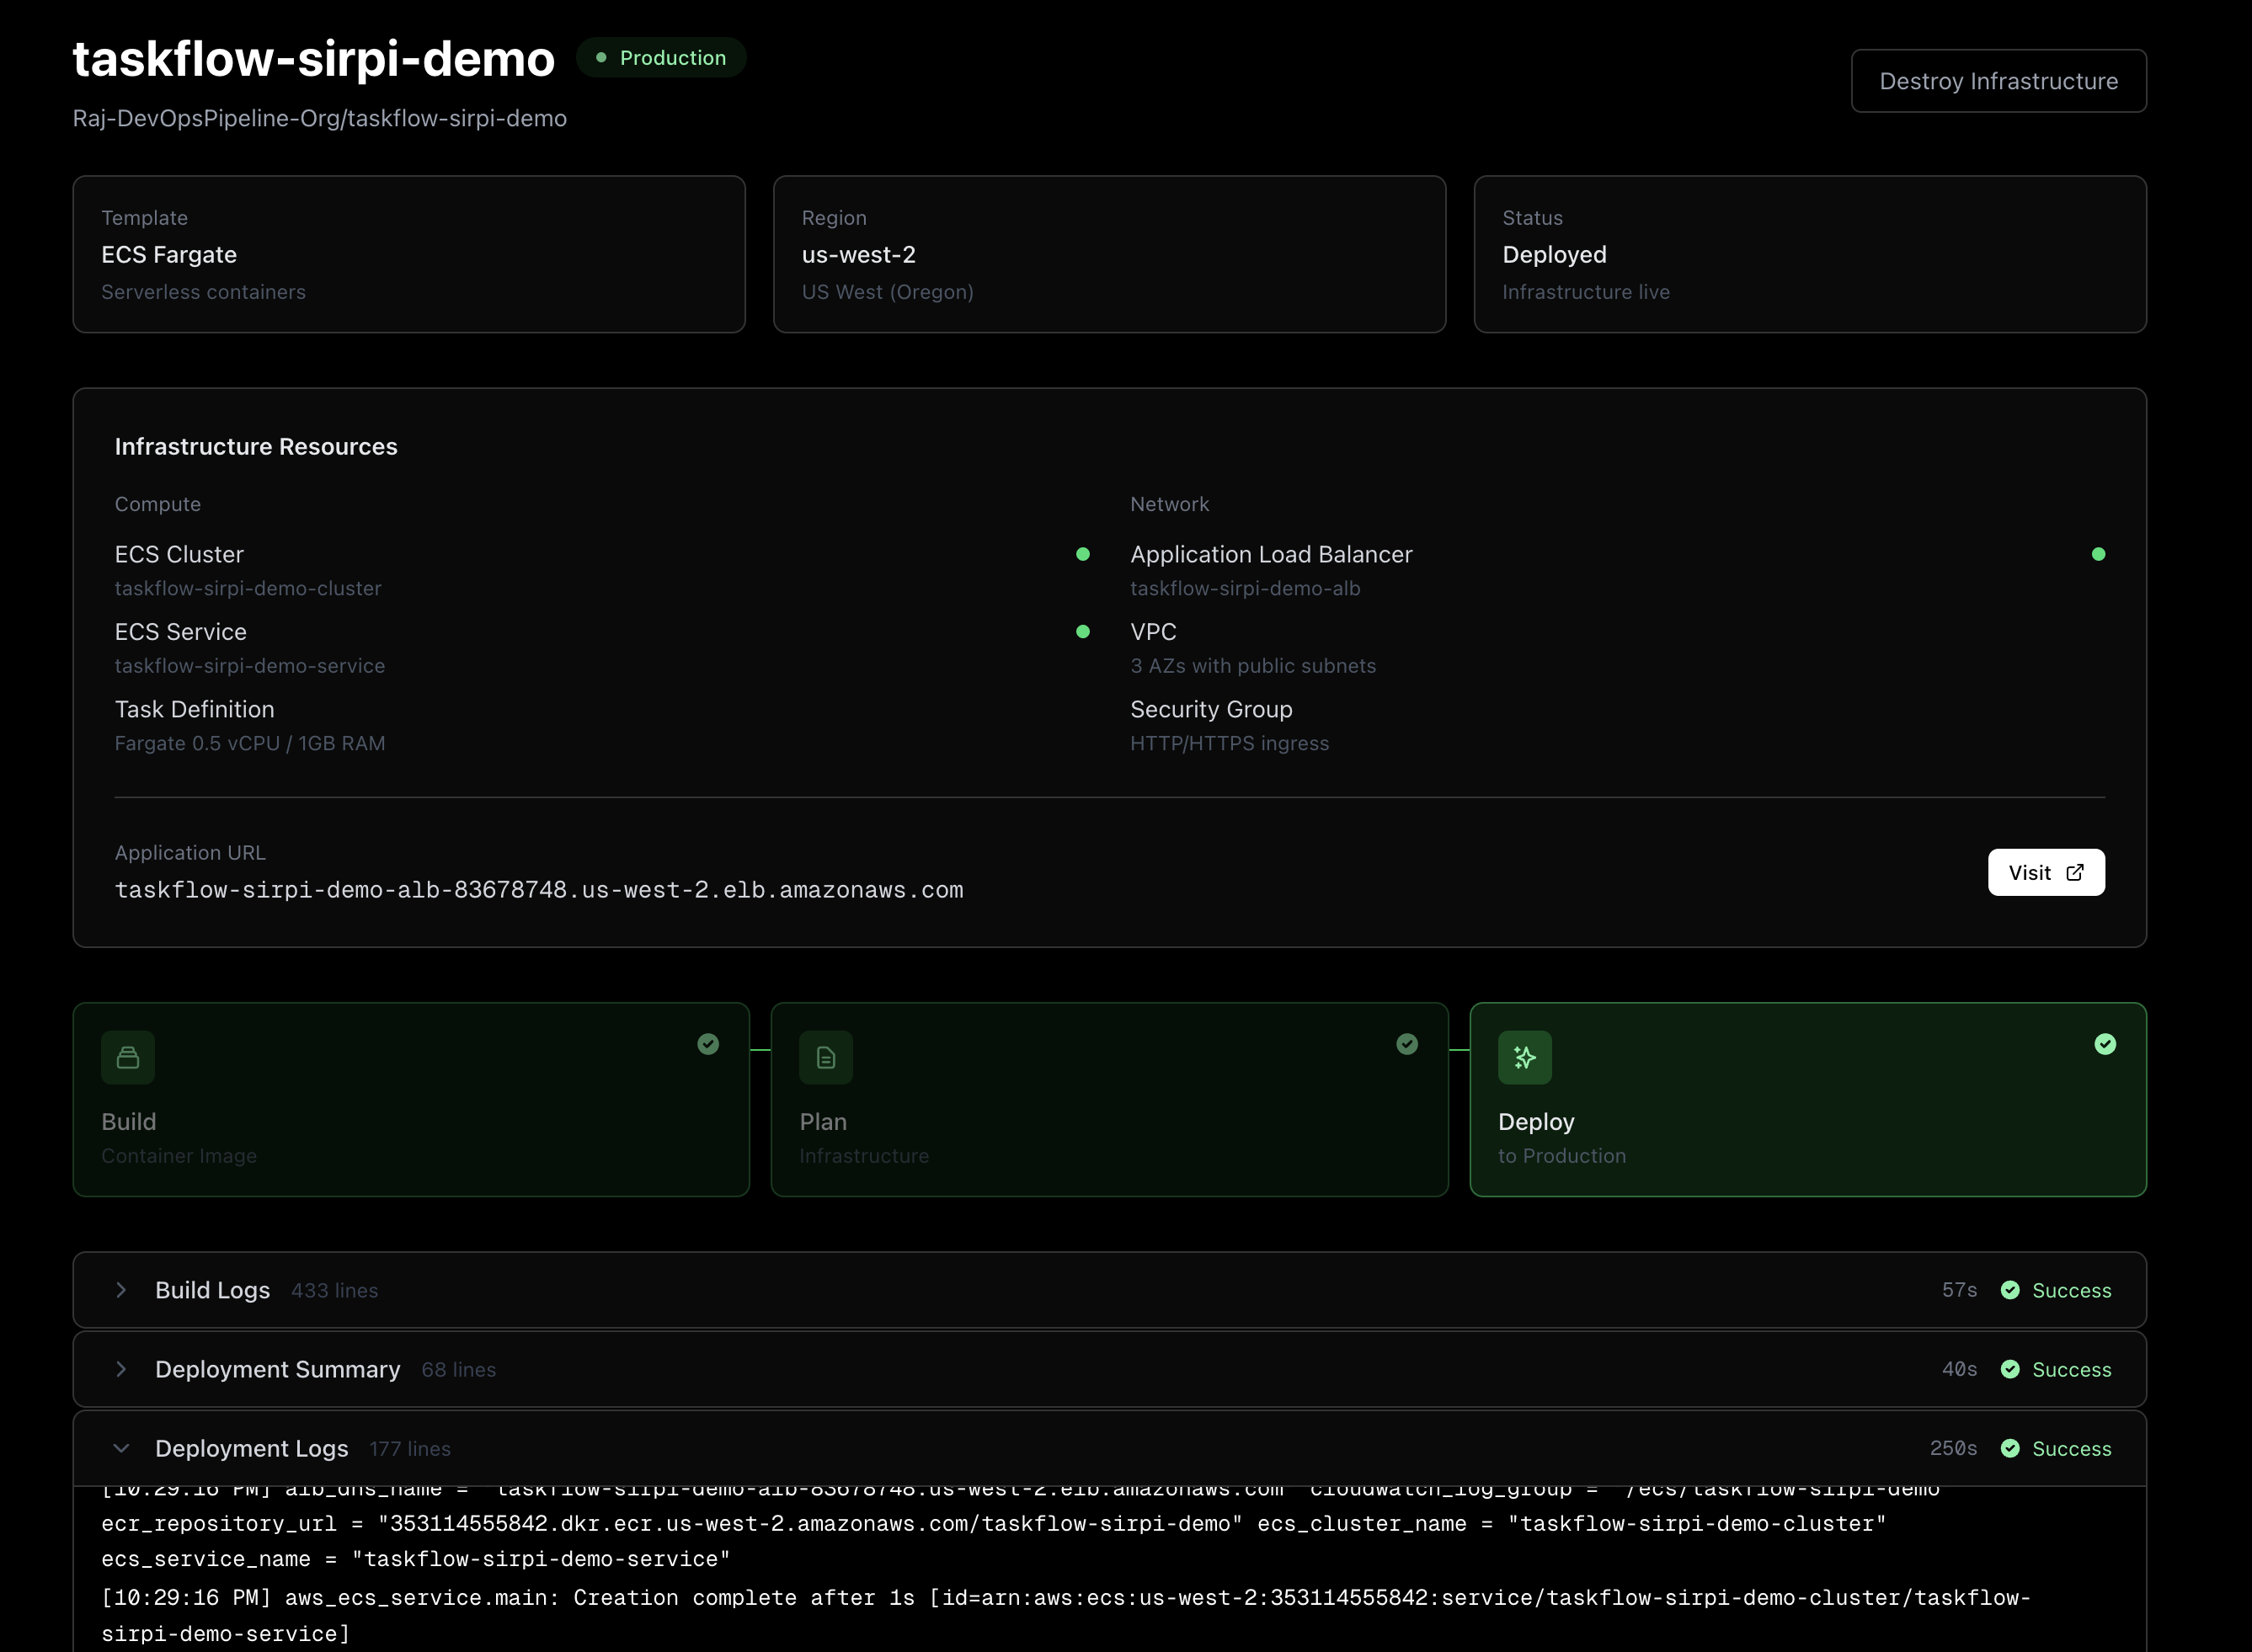Click the Plan stage document icon
Image resolution: width=2252 pixels, height=1652 pixels.
pos(826,1058)
